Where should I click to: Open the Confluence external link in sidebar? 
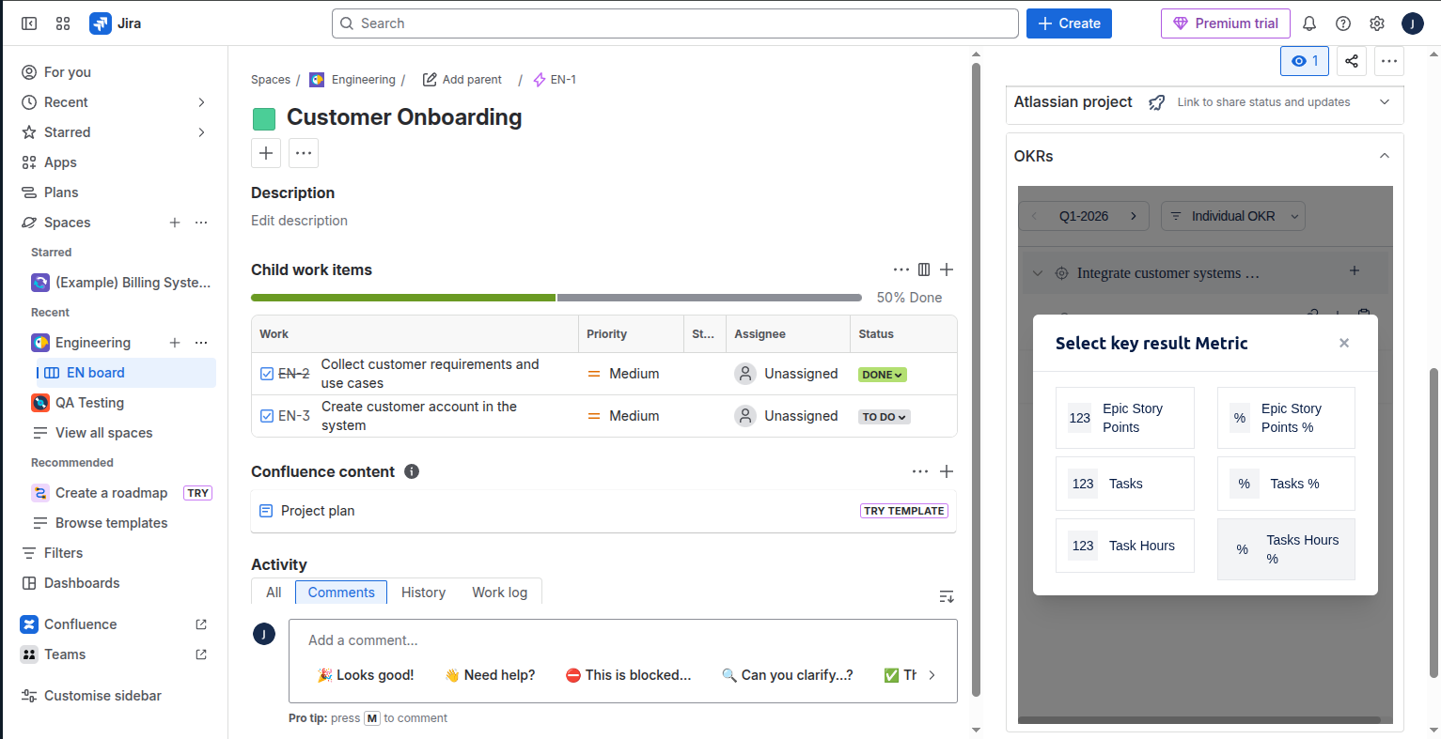(x=201, y=624)
